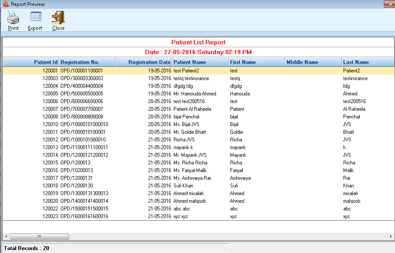The image size is (395, 253).
Task: Select patient name Richa JVS
Action: click(184, 140)
